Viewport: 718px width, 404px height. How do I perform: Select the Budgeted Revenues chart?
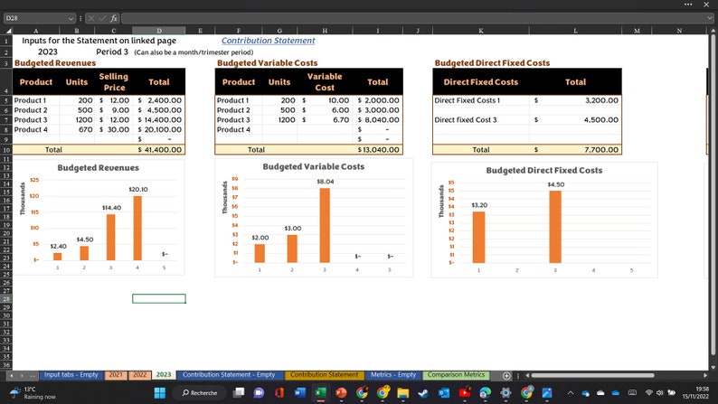pyautogui.click(x=99, y=217)
